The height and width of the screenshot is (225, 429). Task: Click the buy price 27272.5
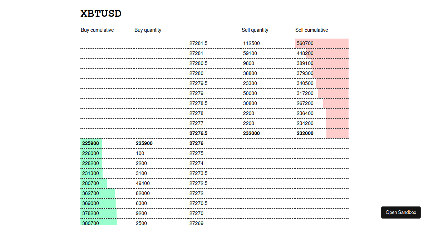[x=198, y=183]
